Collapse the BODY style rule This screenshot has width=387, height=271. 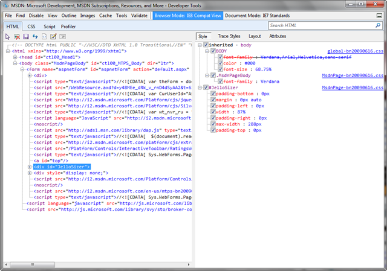[x=207, y=51]
